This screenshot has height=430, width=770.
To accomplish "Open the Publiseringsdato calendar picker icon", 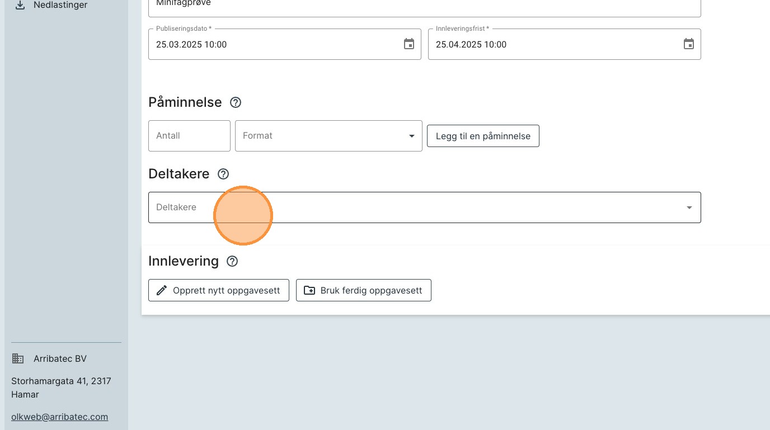I will tap(409, 44).
